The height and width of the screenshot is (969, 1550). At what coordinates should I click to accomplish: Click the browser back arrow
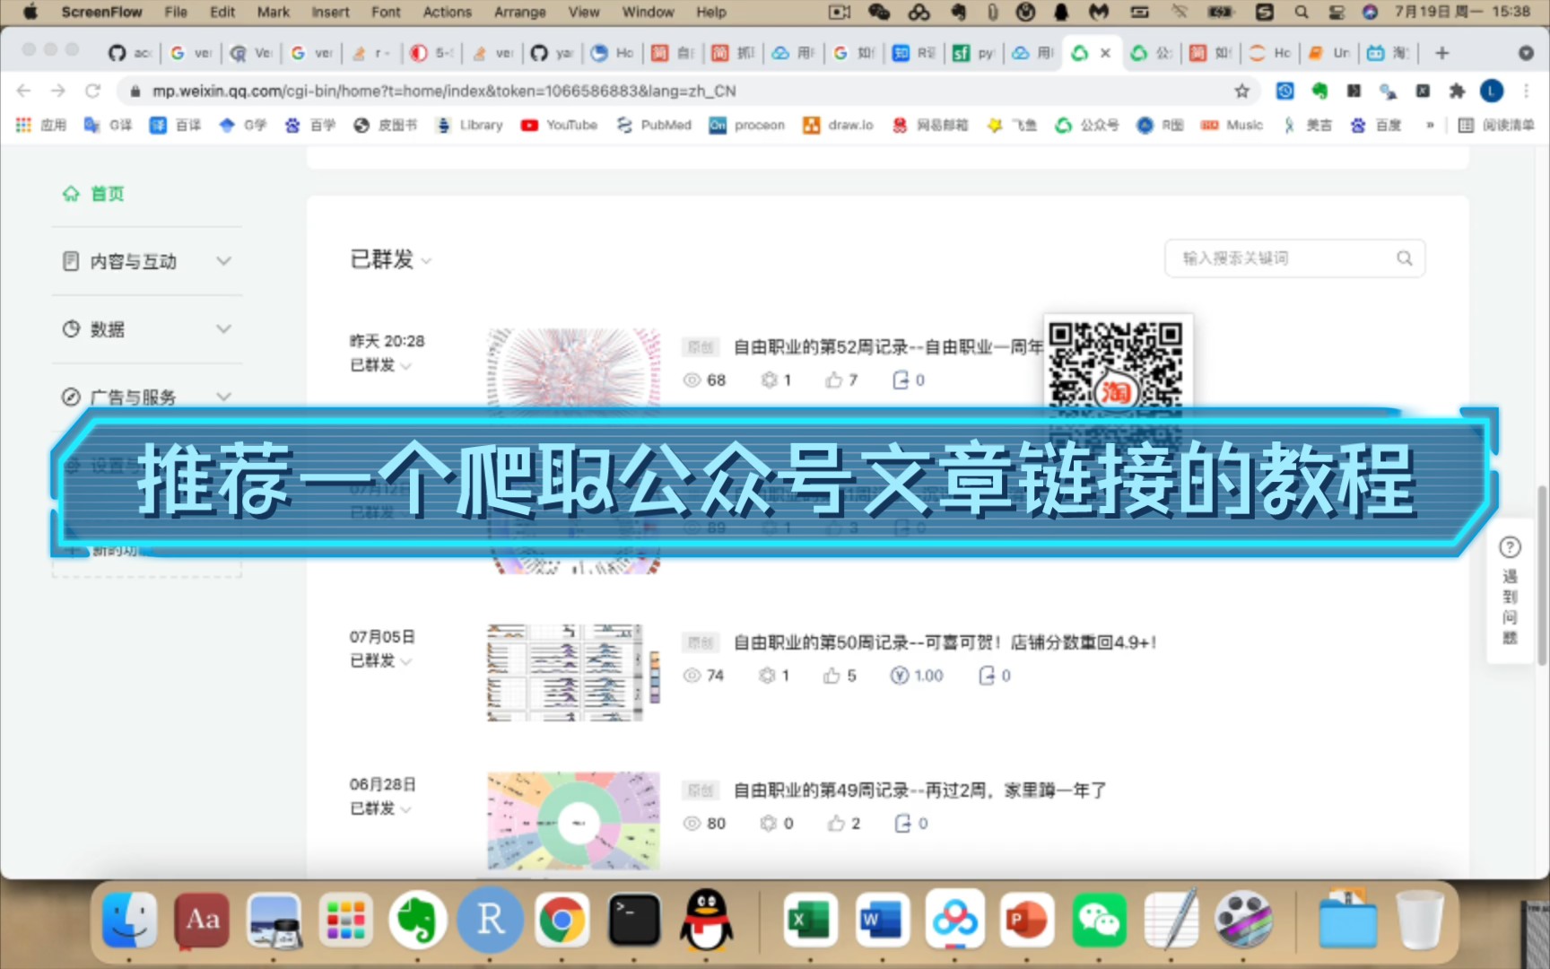click(x=24, y=91)
